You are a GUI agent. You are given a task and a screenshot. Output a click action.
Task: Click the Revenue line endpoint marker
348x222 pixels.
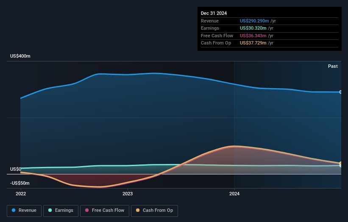coord(341,92)
